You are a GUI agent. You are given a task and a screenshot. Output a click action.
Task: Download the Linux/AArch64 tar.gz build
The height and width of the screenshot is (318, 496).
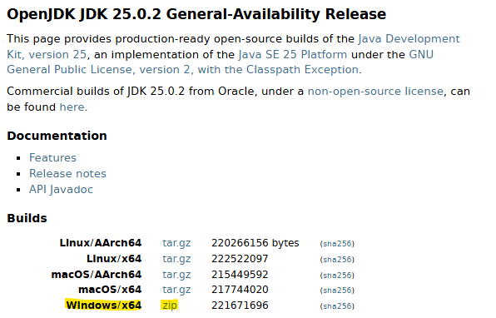(x=176, y=243)
